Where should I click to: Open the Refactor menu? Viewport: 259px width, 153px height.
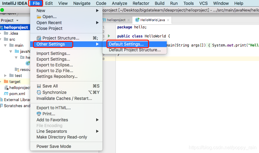[x=141, y=3]
